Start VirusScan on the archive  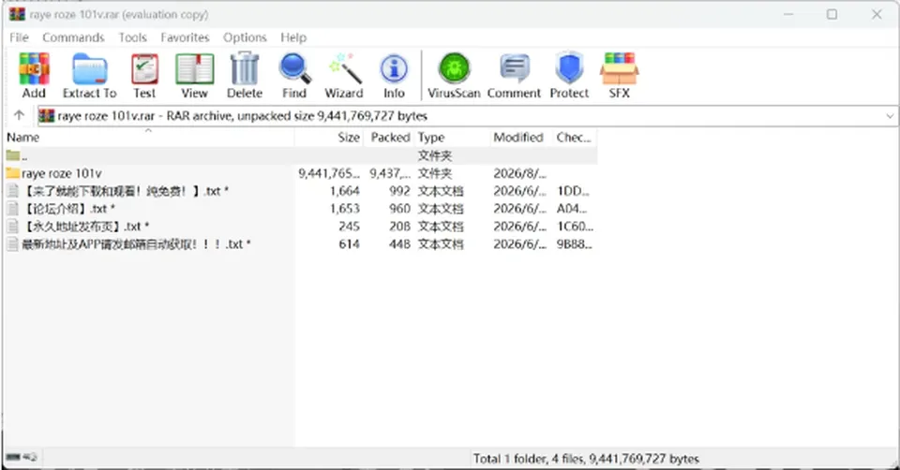454,76
